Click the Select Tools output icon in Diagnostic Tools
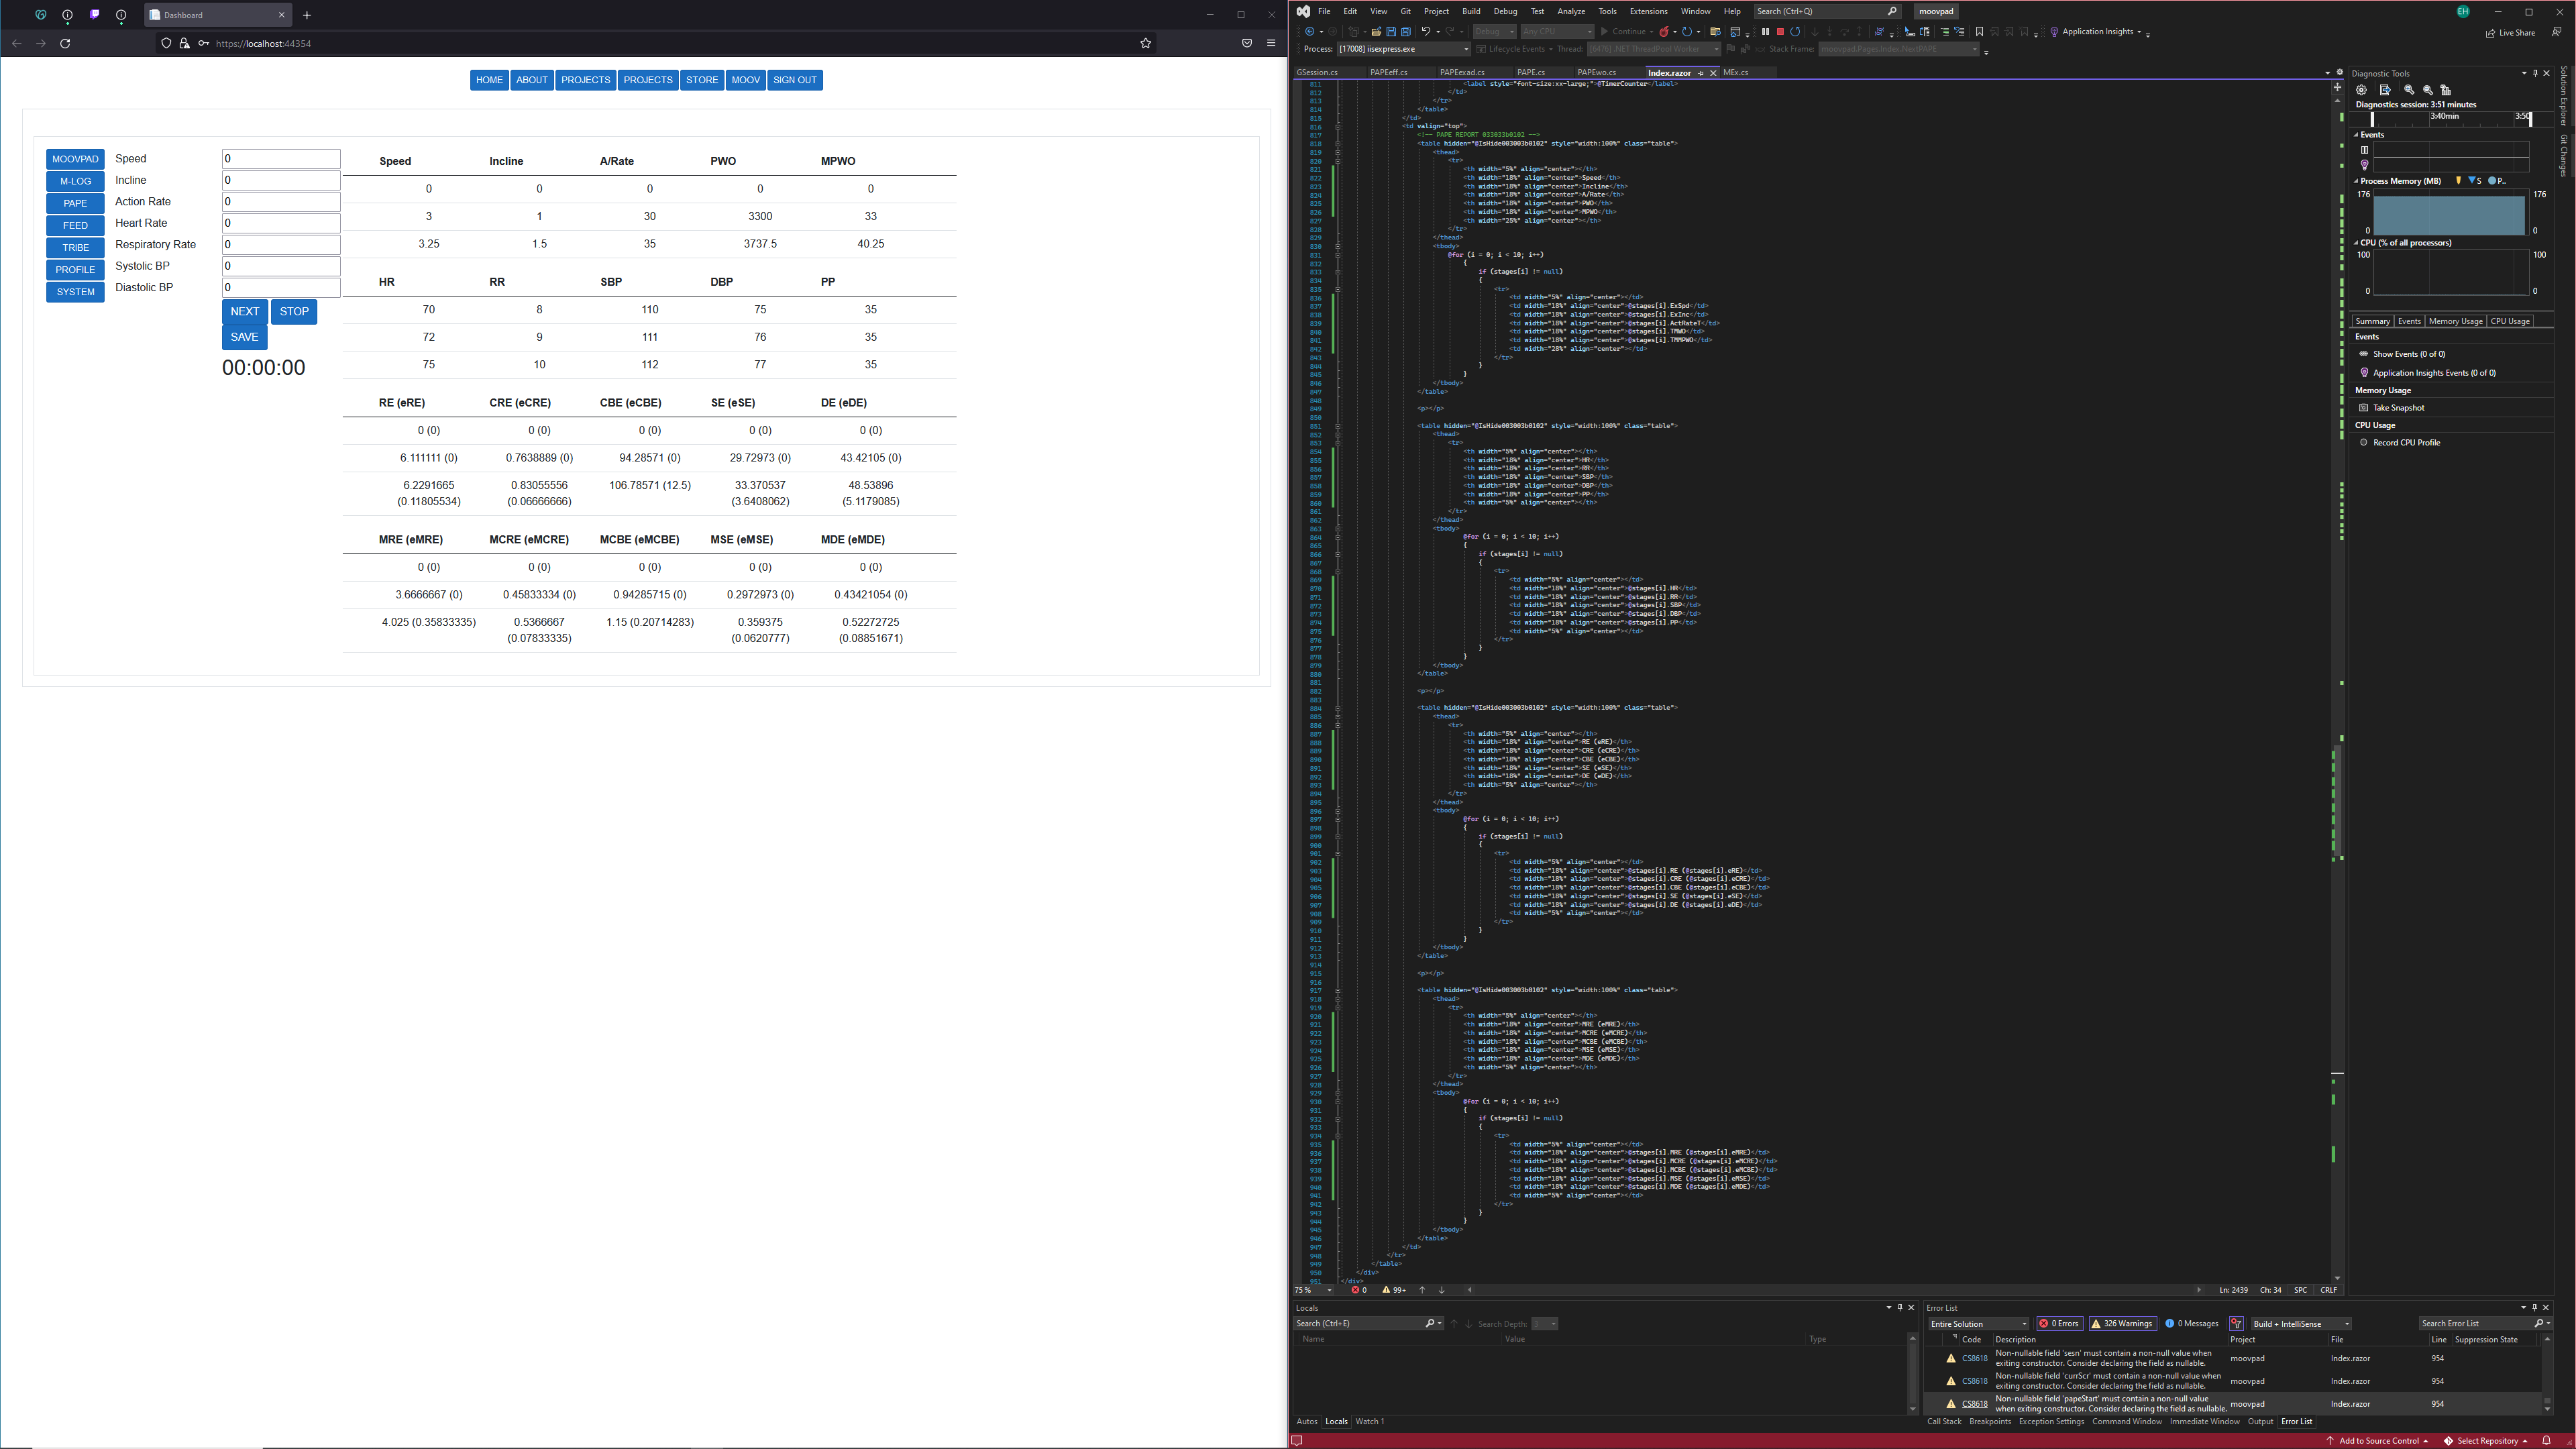Screen dimensions: 2576x1449 (2385, 90)
